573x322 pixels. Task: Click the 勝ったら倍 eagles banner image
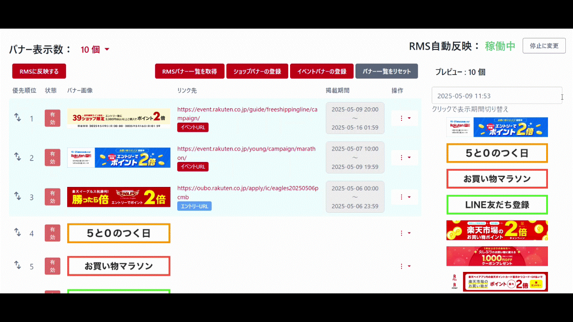[119, 197]
